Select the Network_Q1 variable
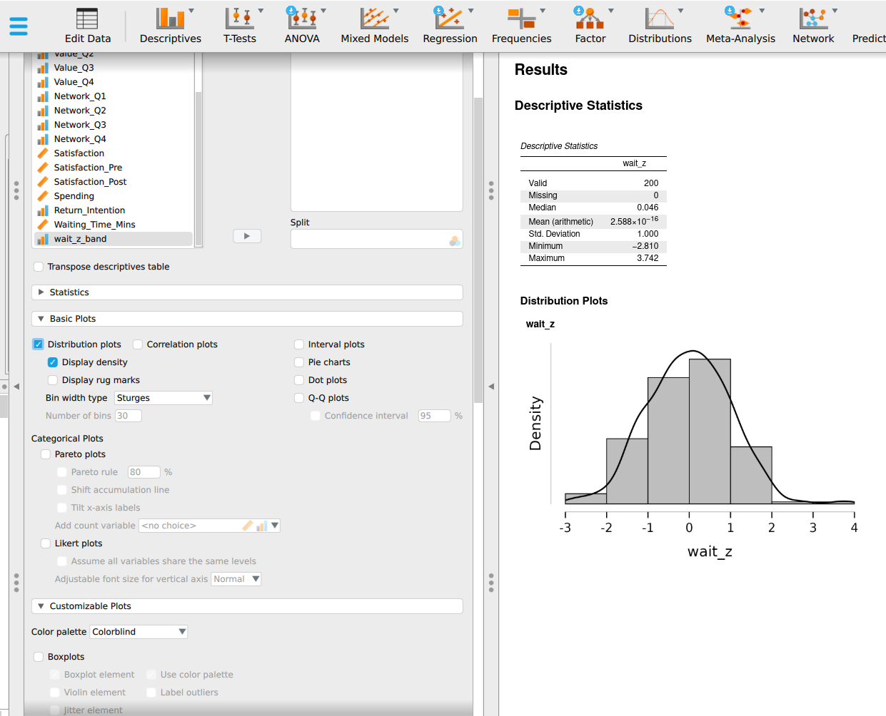The image size is (886, 716). pyautogui.click(x=114, y=96)
